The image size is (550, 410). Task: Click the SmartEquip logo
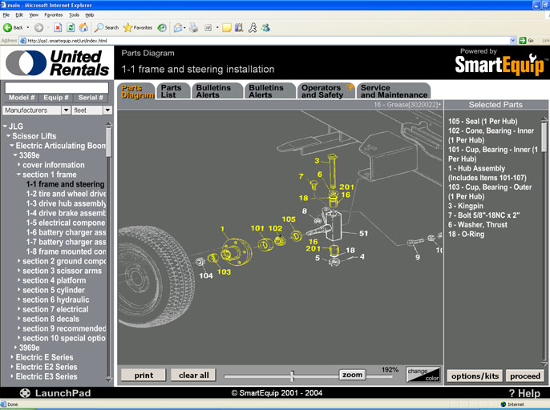point(499,65)
